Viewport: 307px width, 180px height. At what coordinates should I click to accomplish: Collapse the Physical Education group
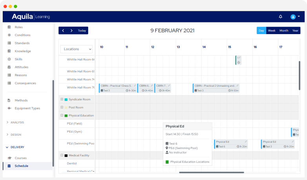[62, 115]
